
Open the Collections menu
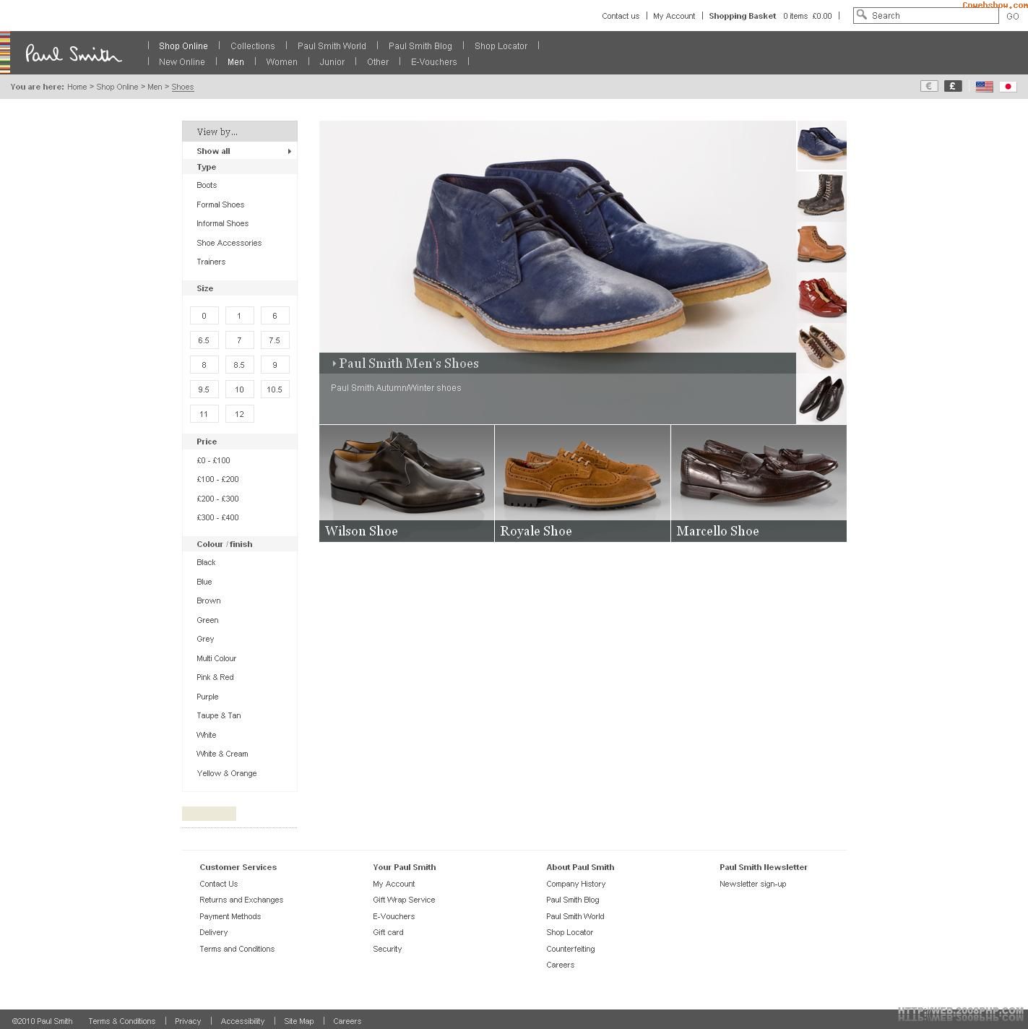(x=253, y=46)
